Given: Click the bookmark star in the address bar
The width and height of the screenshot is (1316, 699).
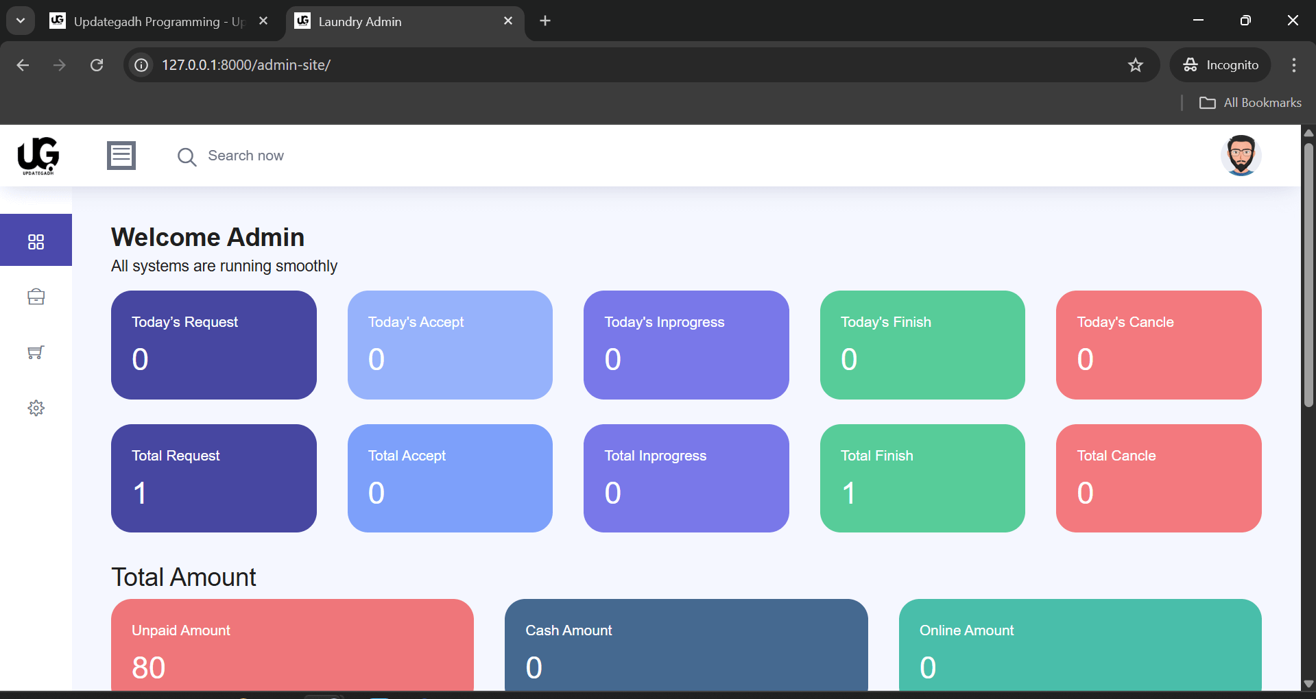Looking at the screenshot, I should 1135,65.
